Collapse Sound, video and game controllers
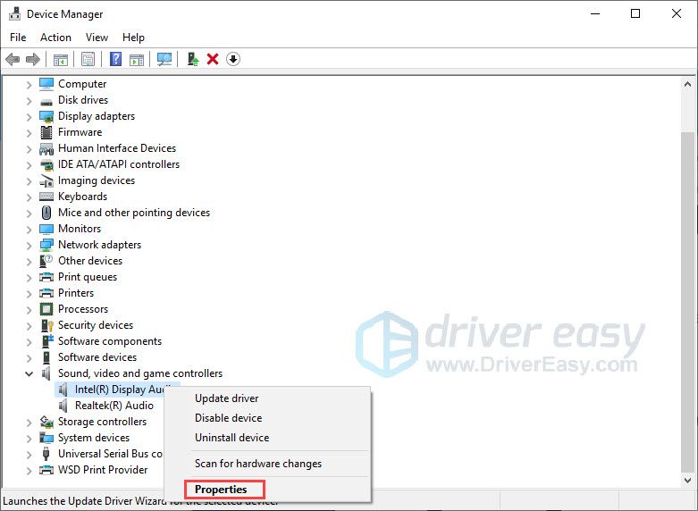This screenshot has height=511, width=698. point(29,373)
